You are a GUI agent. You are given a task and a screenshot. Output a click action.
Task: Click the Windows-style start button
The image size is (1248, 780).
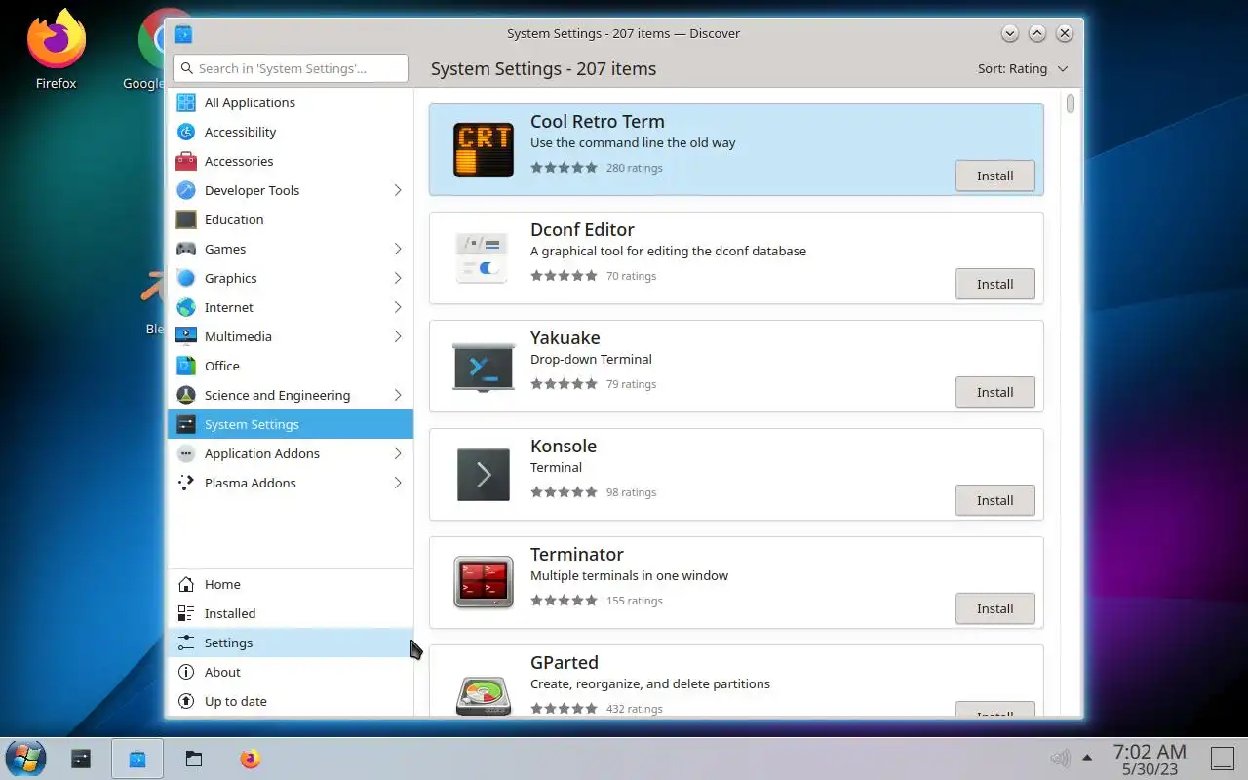click(x=24, y=759)
